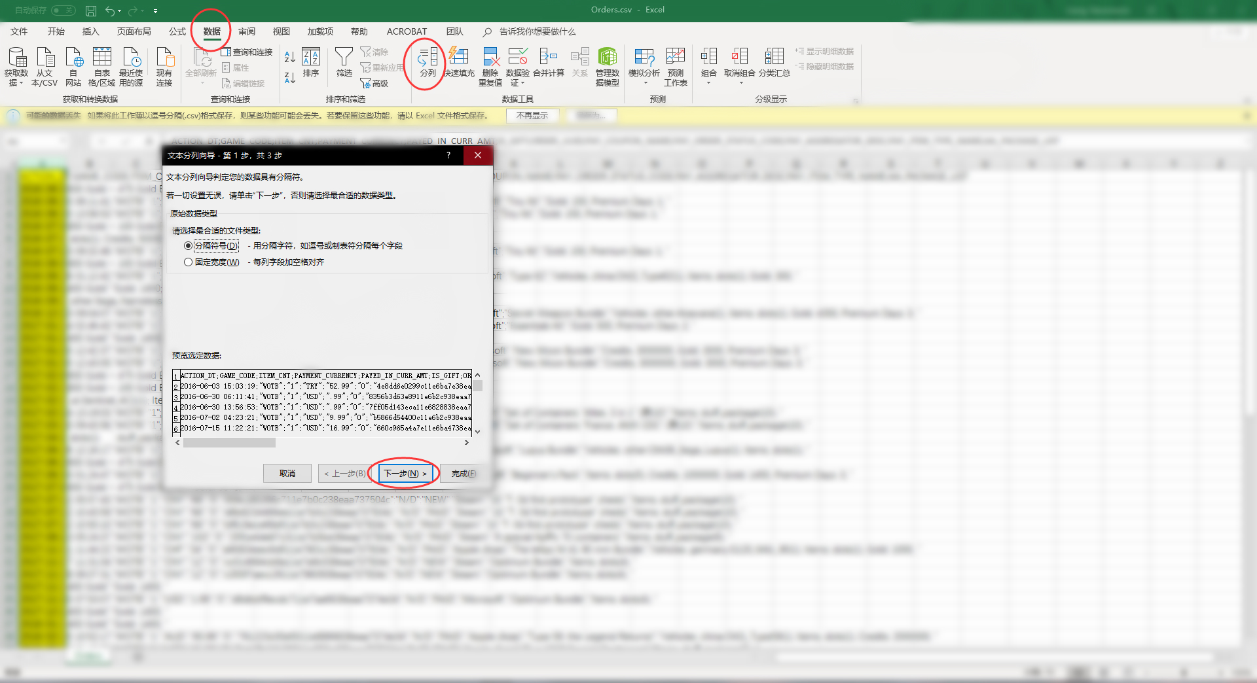Click 删除重复值 remove duplicates
The height and width of the screenshot is (683, 1257).
coord(490,67)
